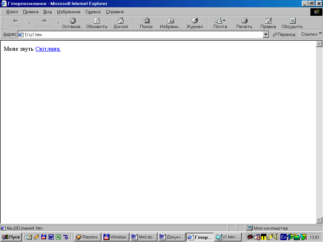Open the Избранное (Favorites) toolbar panel

[x=170, y=23]
